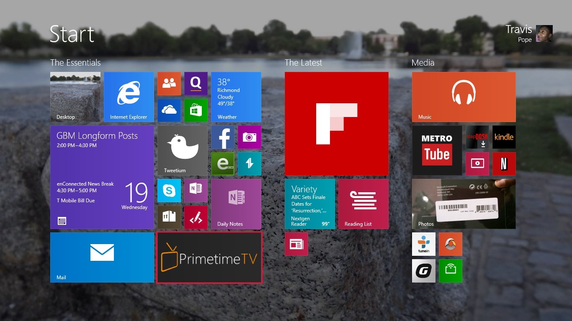Open the TuneIn radio tile

pyautogui.click(x=424, y=244)
